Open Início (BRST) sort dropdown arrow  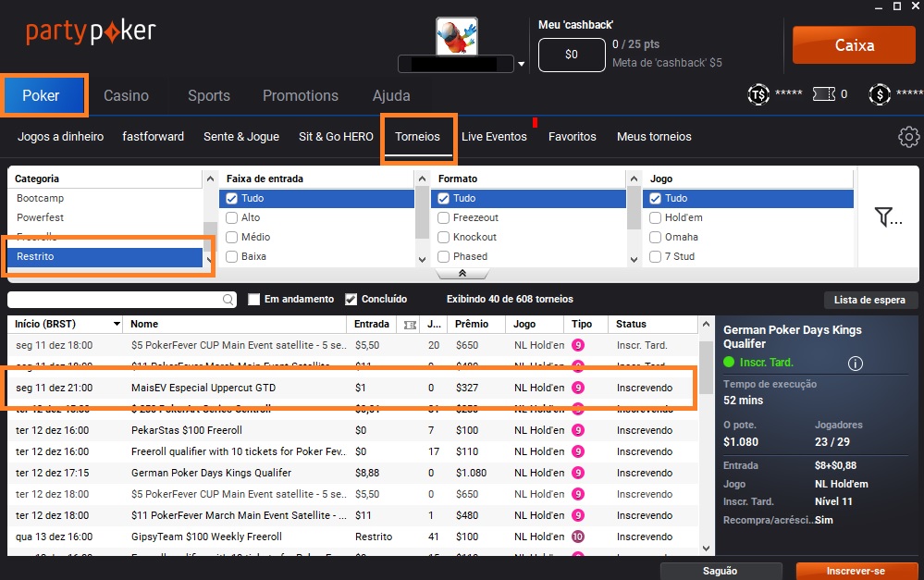click(117, 324)
